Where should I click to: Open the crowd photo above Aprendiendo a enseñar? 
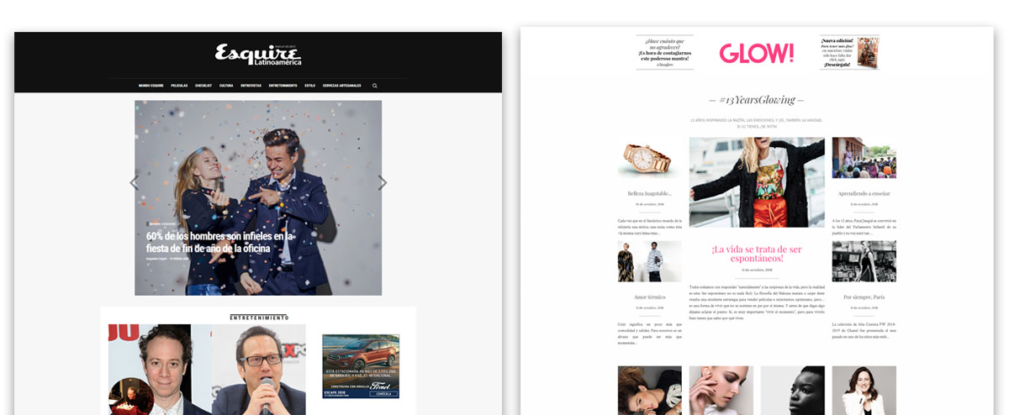(864, 158)
